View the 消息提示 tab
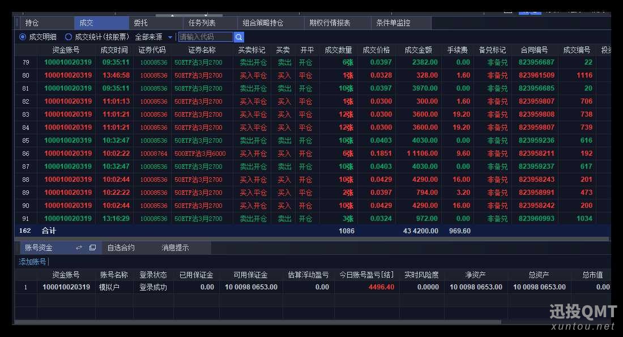The image size is (623, 337). click(175, 248)
